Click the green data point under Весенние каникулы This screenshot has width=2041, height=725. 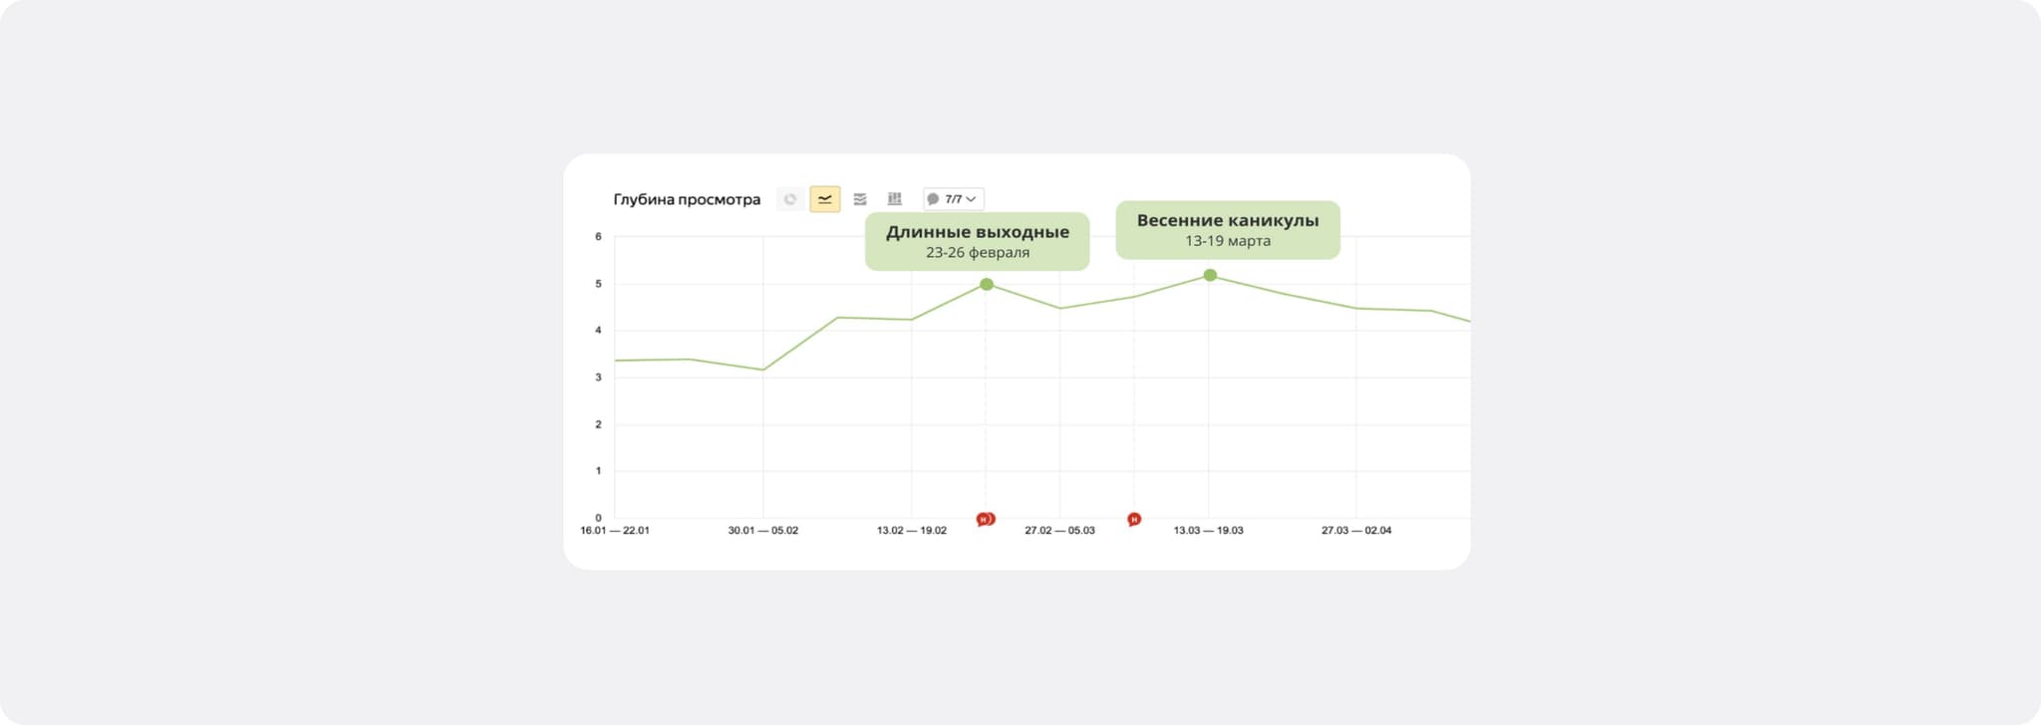point(1210,275)
